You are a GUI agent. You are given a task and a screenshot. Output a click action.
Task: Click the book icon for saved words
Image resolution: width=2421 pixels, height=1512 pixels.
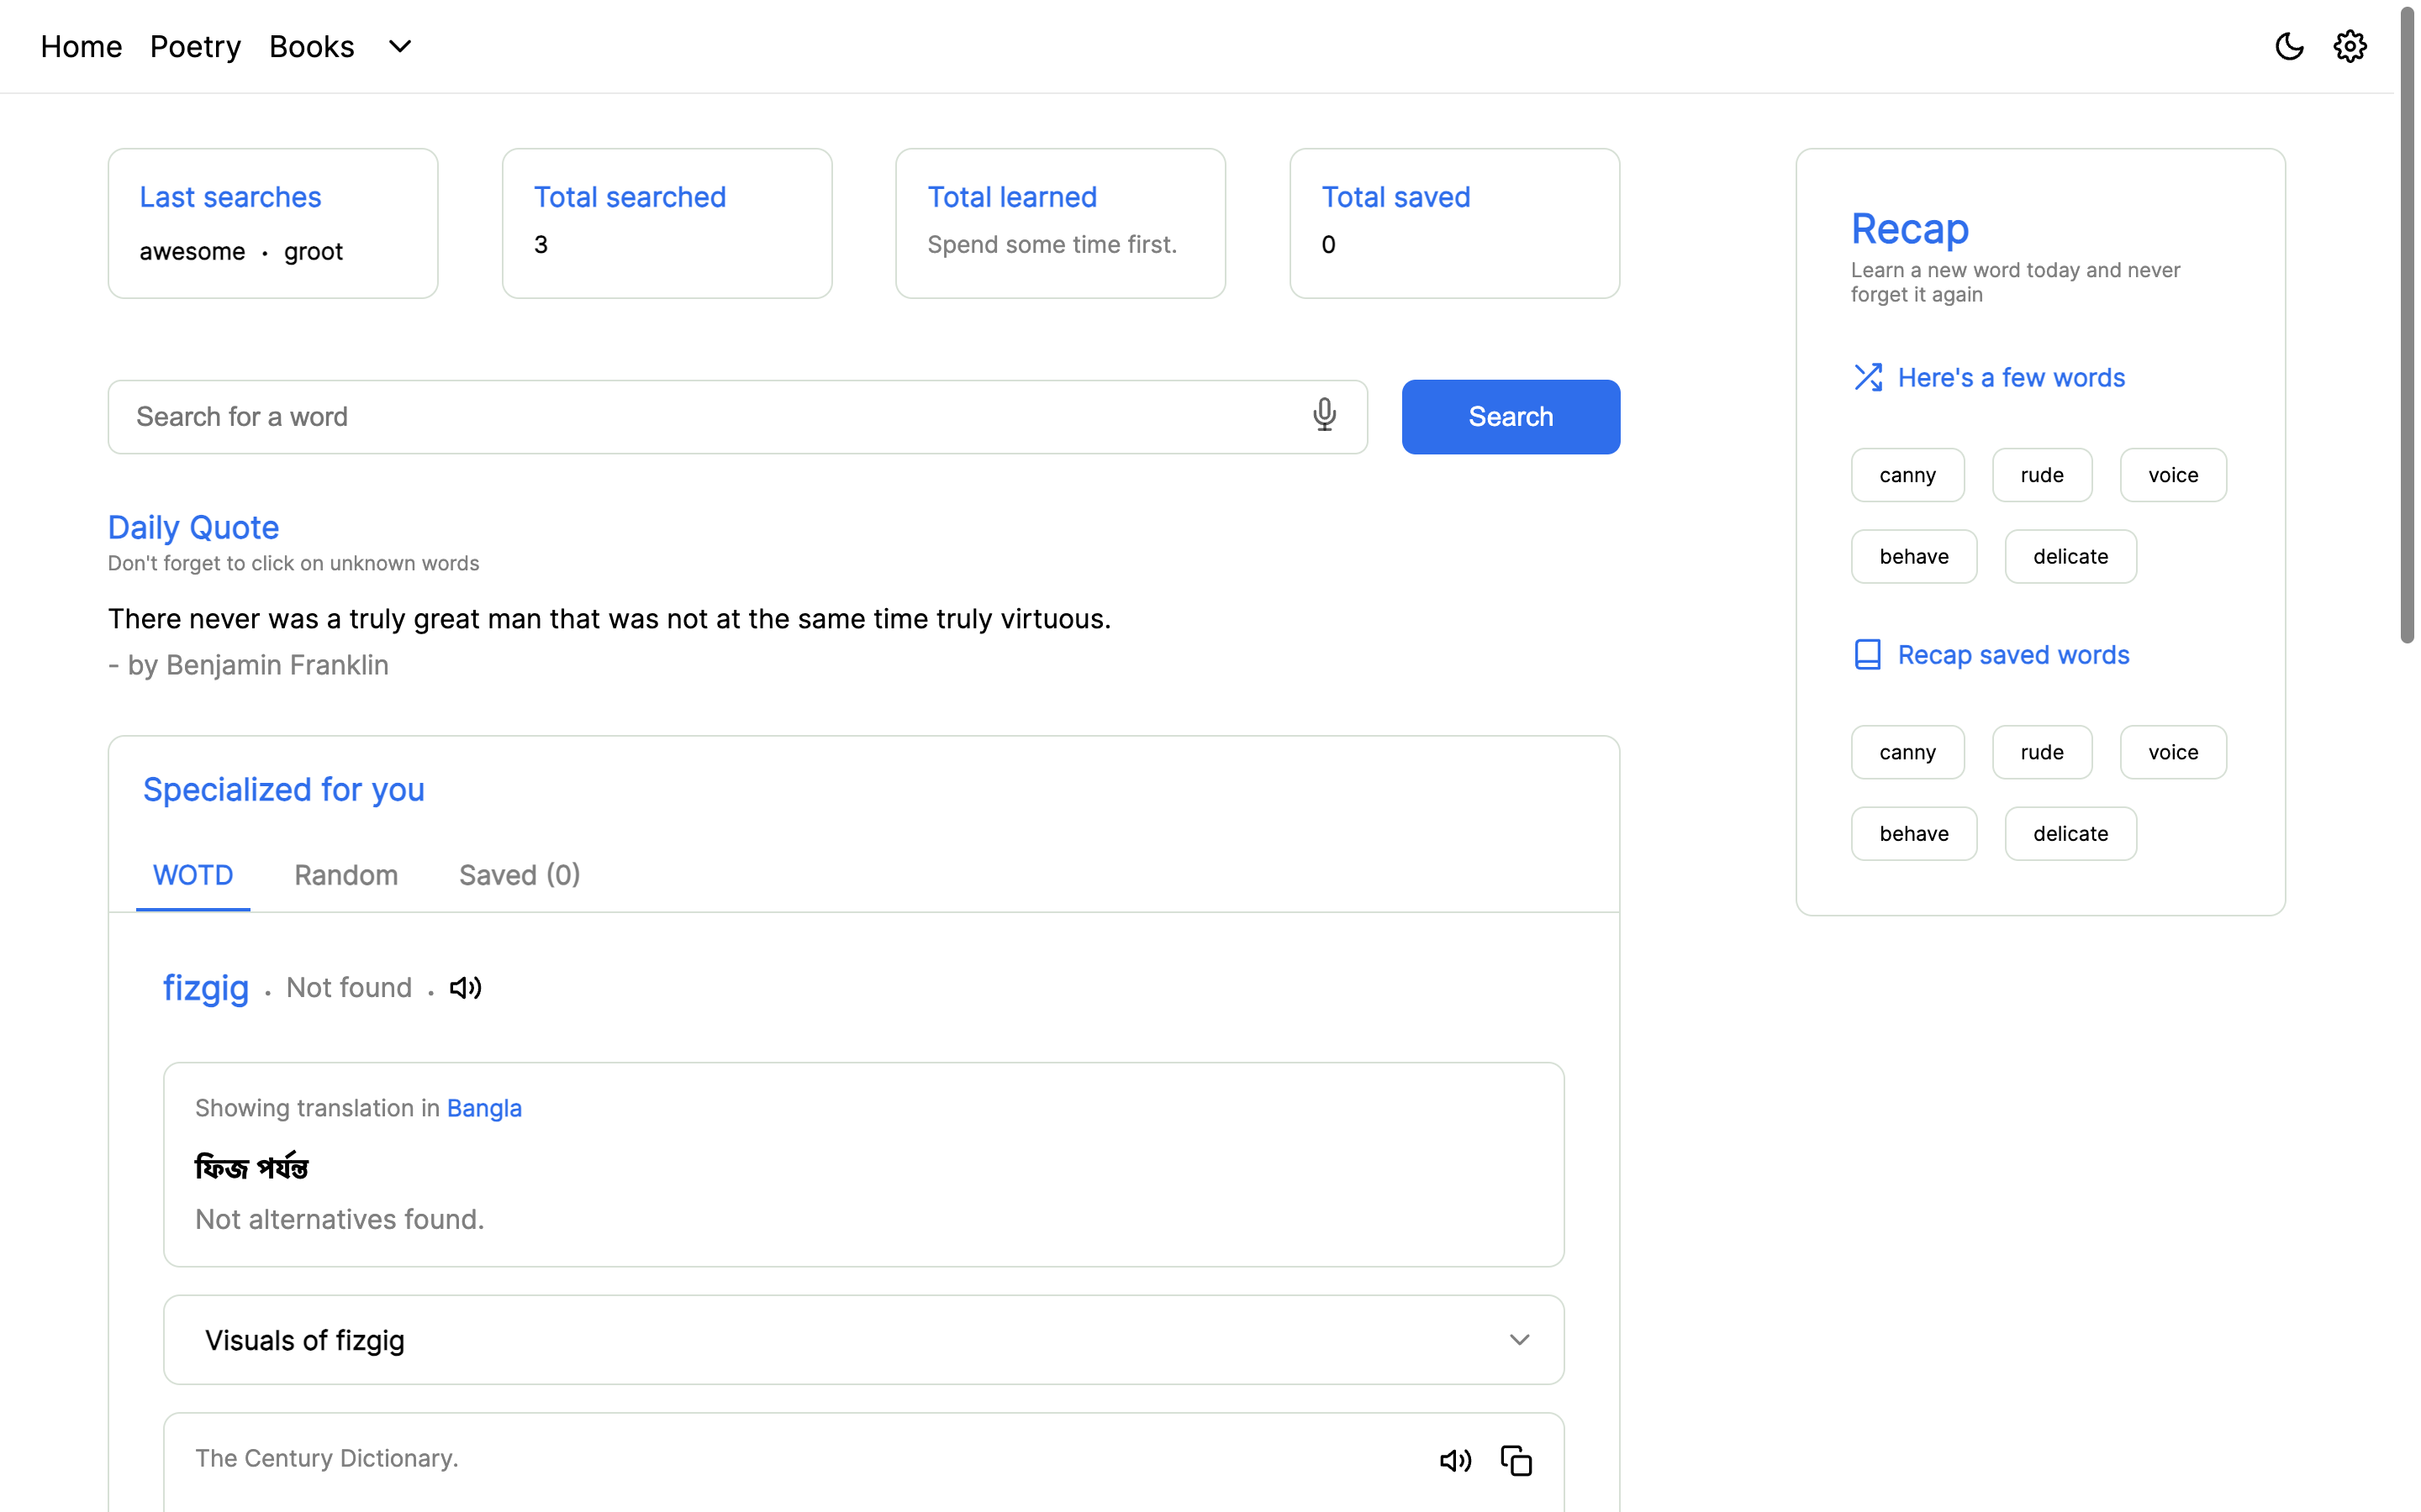click(x=1867, y=654)
